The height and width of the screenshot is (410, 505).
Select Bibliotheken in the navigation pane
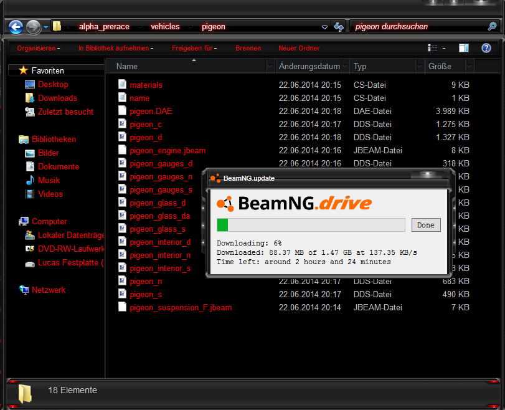point(54,139)
